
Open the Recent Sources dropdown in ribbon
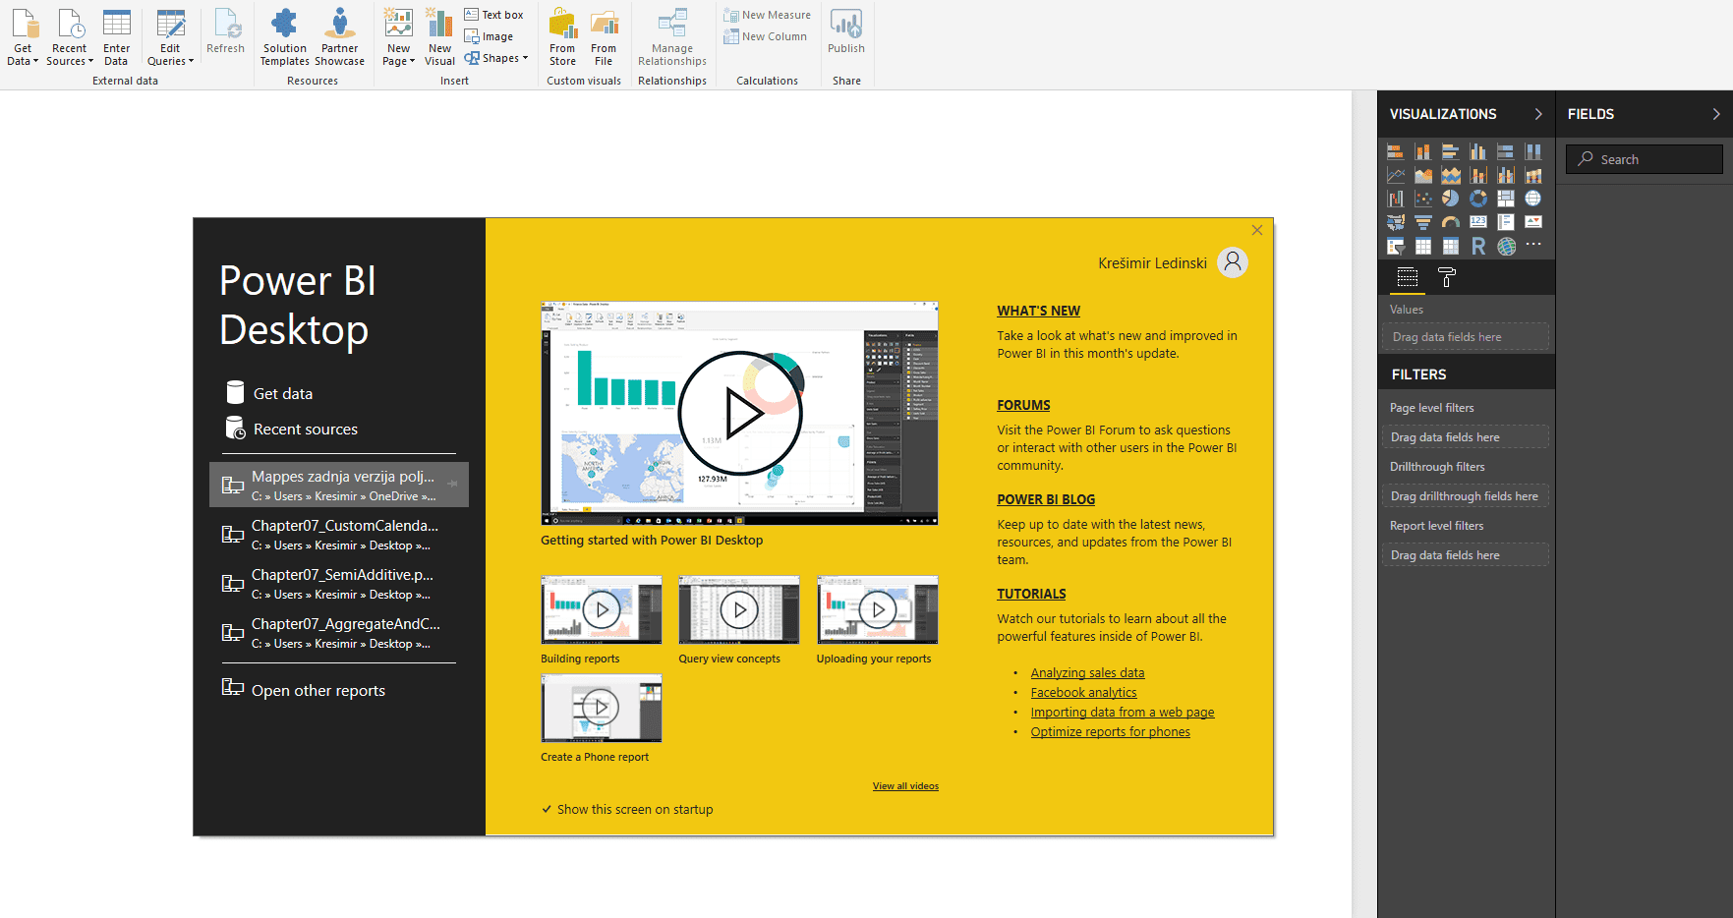(69, 37)
